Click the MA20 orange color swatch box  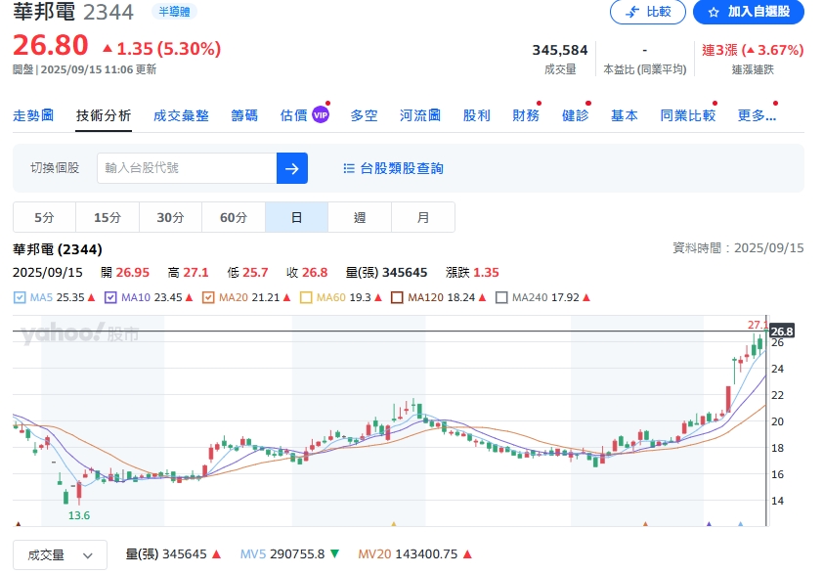click(x=207, y=297)
